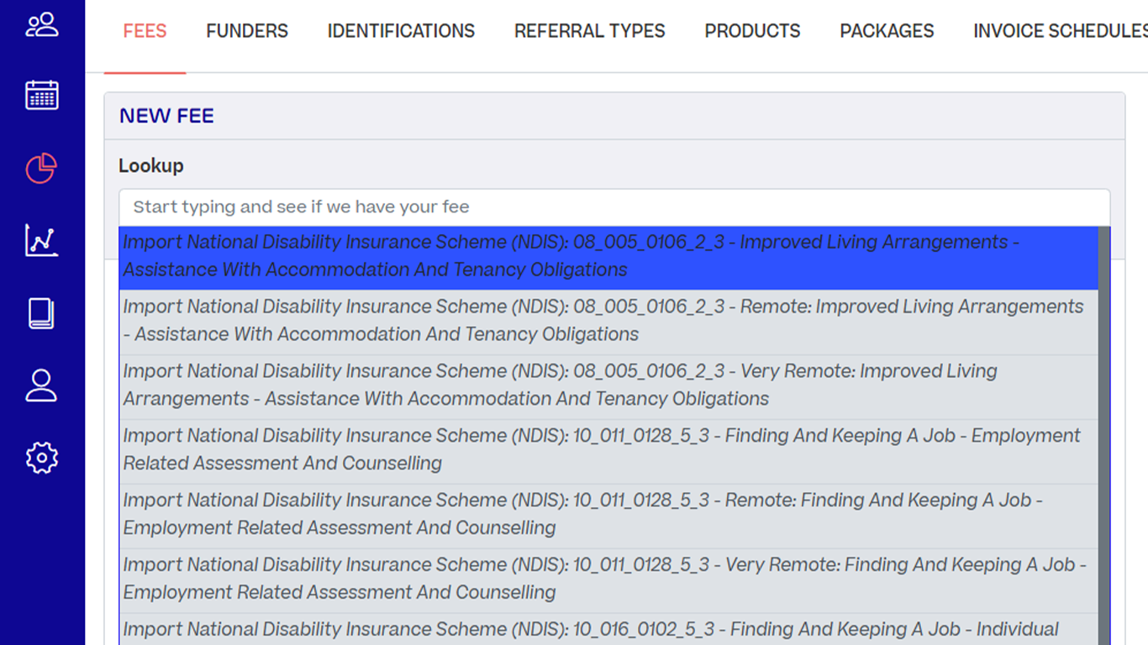Screen dimensions: 1148x645
Task: Open the clients group icon in sidebar
Action: coord(42,24)
